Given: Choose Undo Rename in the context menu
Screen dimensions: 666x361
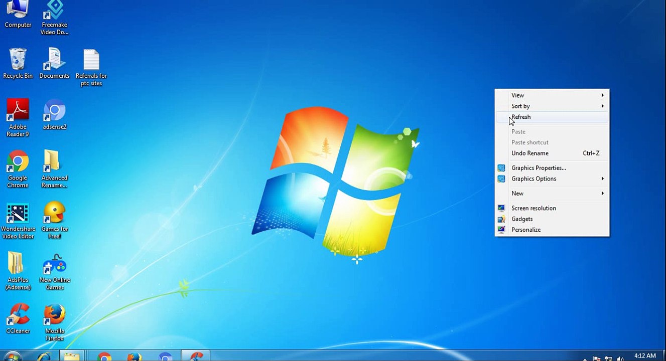Looking at the screenshot, I should [x=552, y=153].
